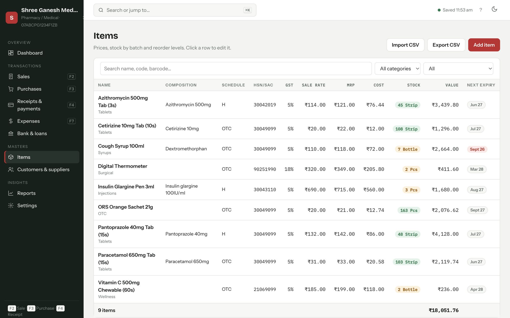The width and height of the screenshot is (510, 318).
Task: Select the Cough Syrup 100ml item
Action: tap(297, 149)
